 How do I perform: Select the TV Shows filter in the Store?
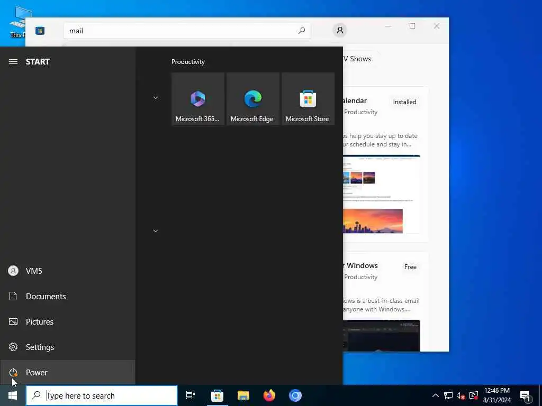357,59
